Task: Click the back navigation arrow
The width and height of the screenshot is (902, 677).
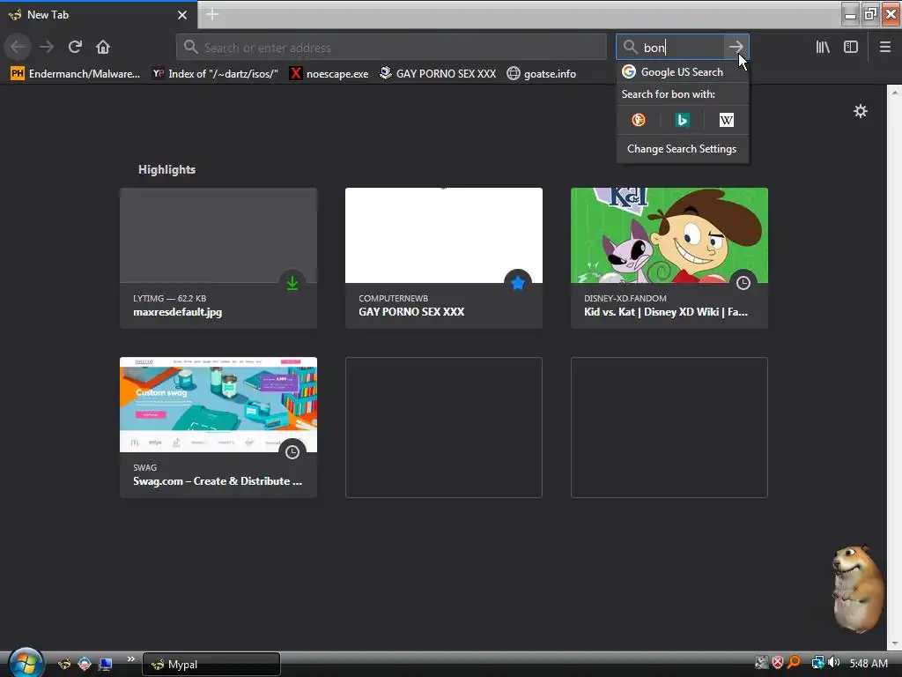Action: tap(18, 47)
